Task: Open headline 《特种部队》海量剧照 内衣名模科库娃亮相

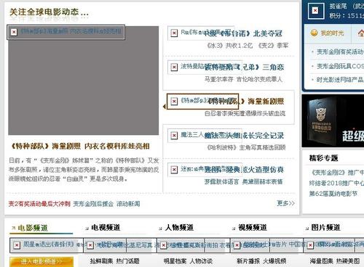Action: tap(80, 146)
